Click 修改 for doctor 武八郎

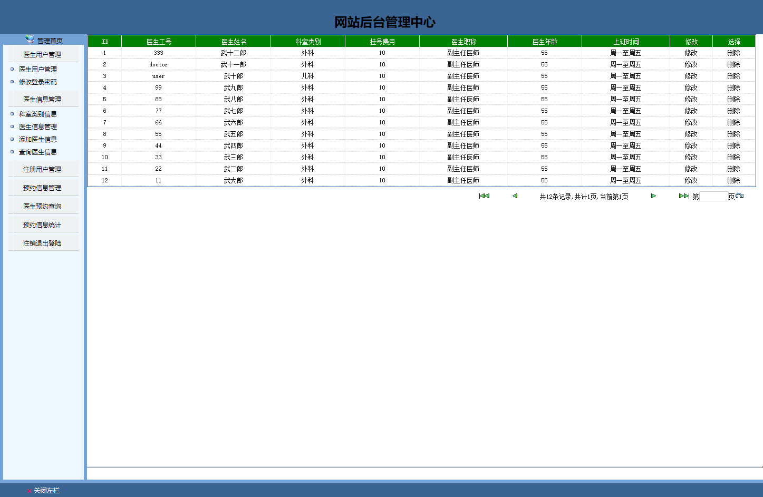click(691, 99)
